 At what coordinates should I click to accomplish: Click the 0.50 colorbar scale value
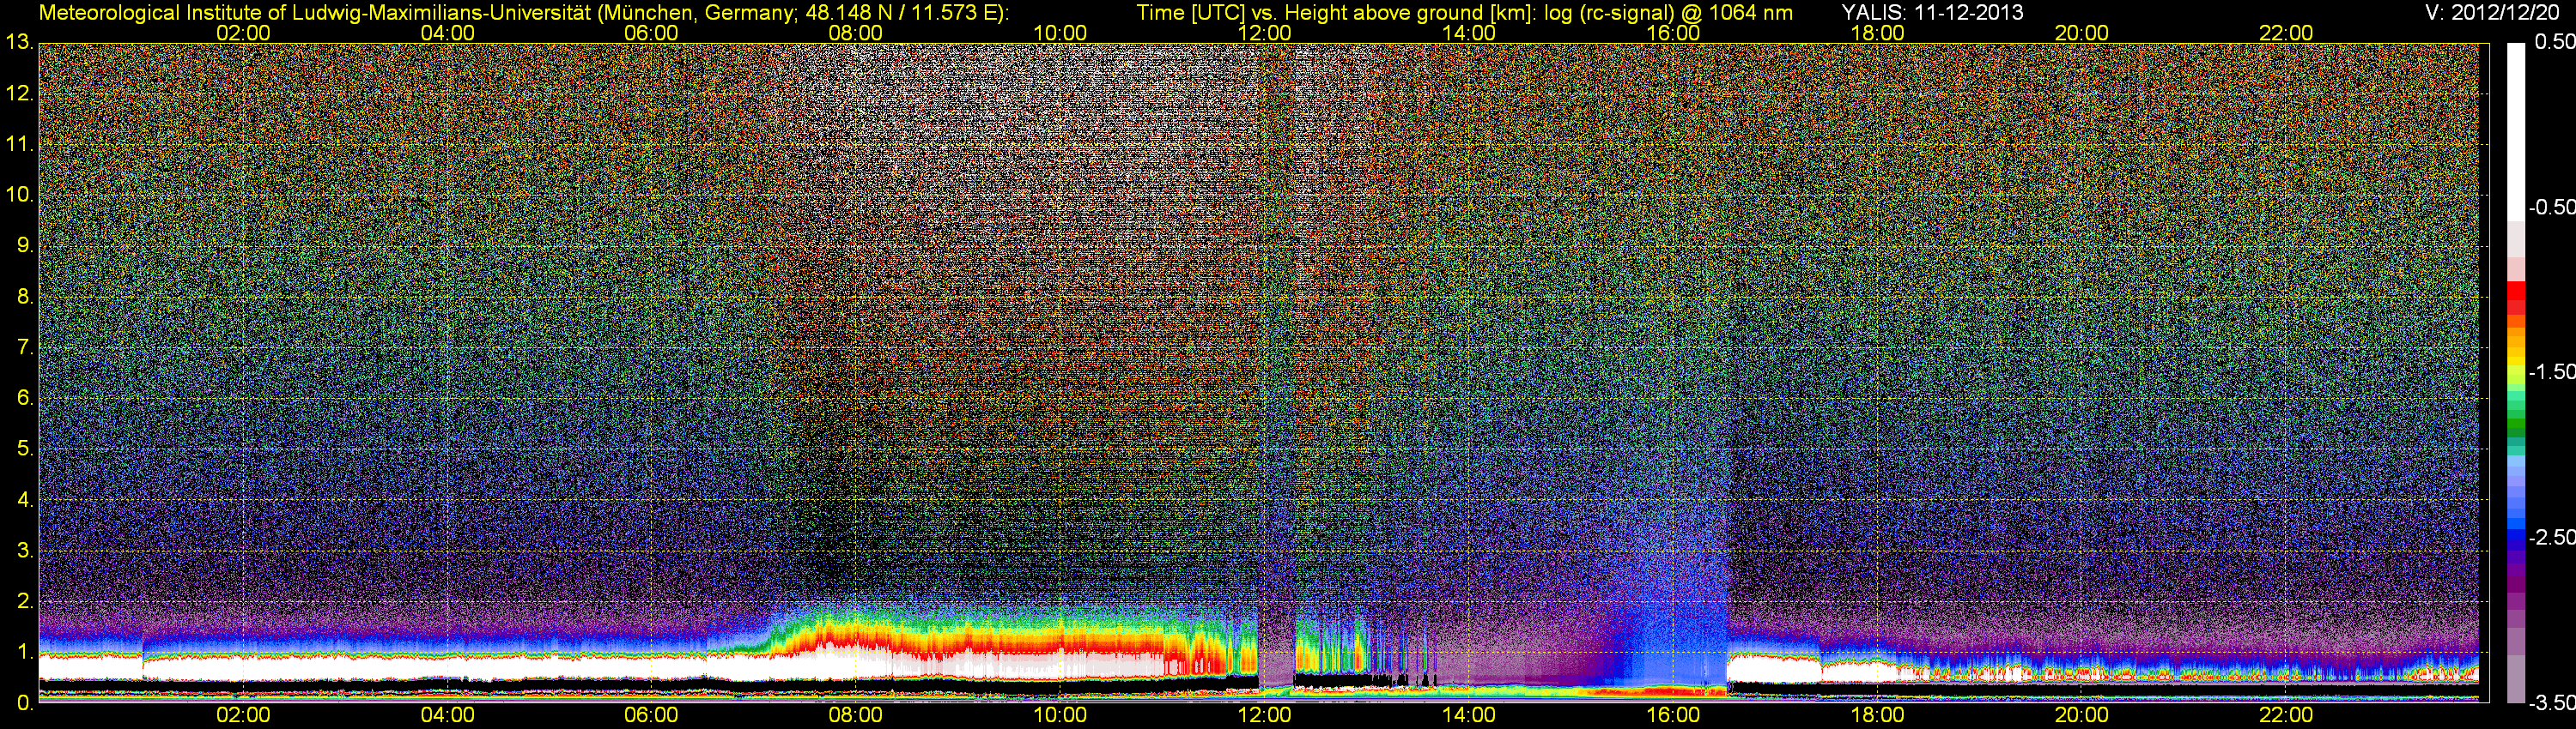[2555, 42]
